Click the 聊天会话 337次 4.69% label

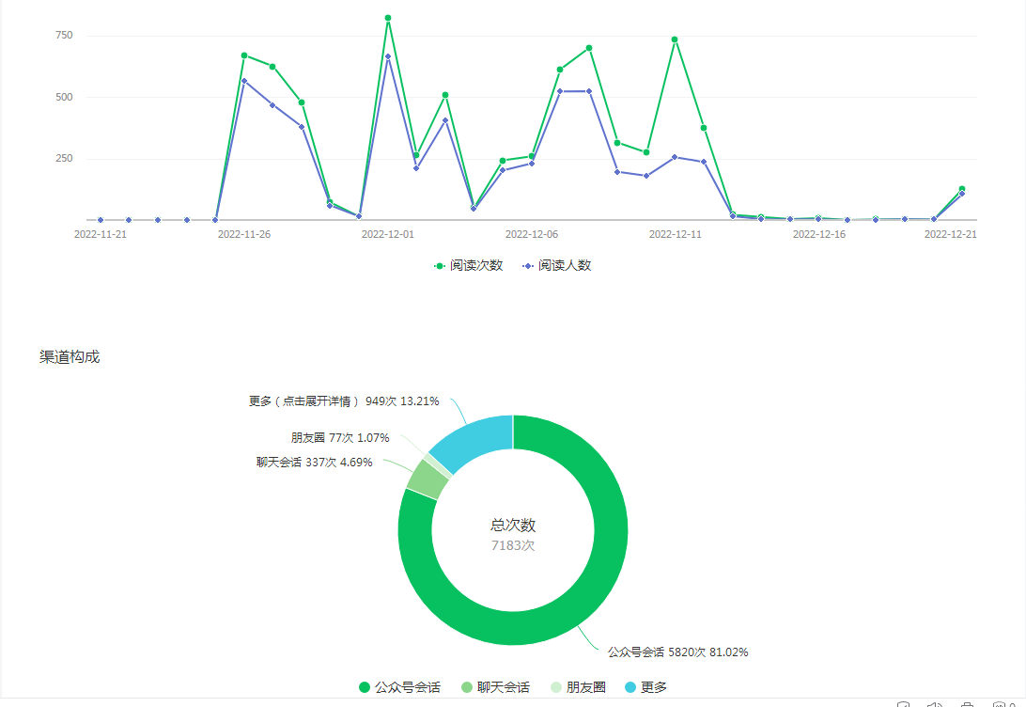(x=314, y=463)
